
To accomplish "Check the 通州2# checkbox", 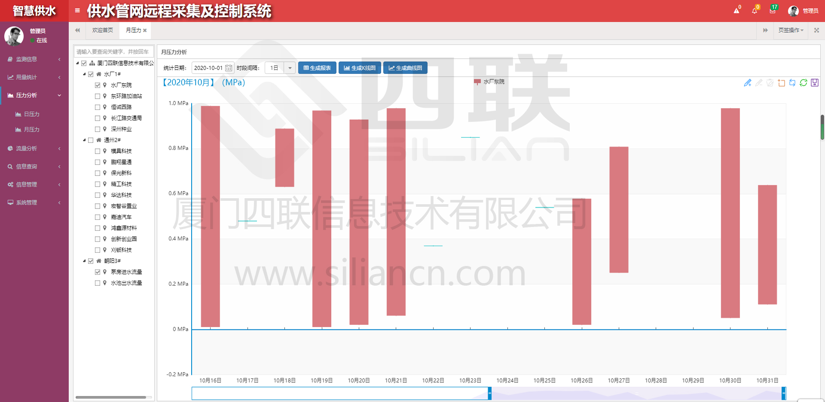I will click(x=91, y=140).
